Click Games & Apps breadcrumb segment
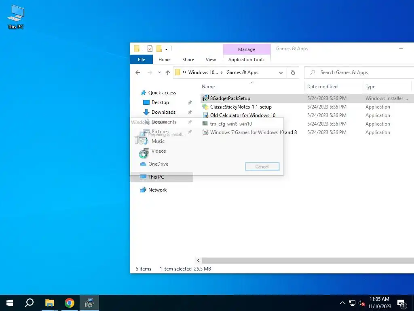Screen dimensions: 414x311 [x=242, y=72]
